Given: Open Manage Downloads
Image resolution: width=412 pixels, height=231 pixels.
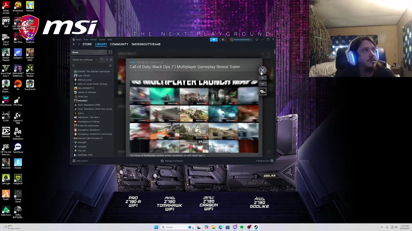Looking at the screenshot, I should pos(172,161).
